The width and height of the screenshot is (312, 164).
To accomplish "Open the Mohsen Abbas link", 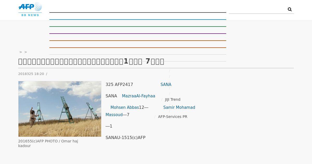I will [x=125, y=108].
